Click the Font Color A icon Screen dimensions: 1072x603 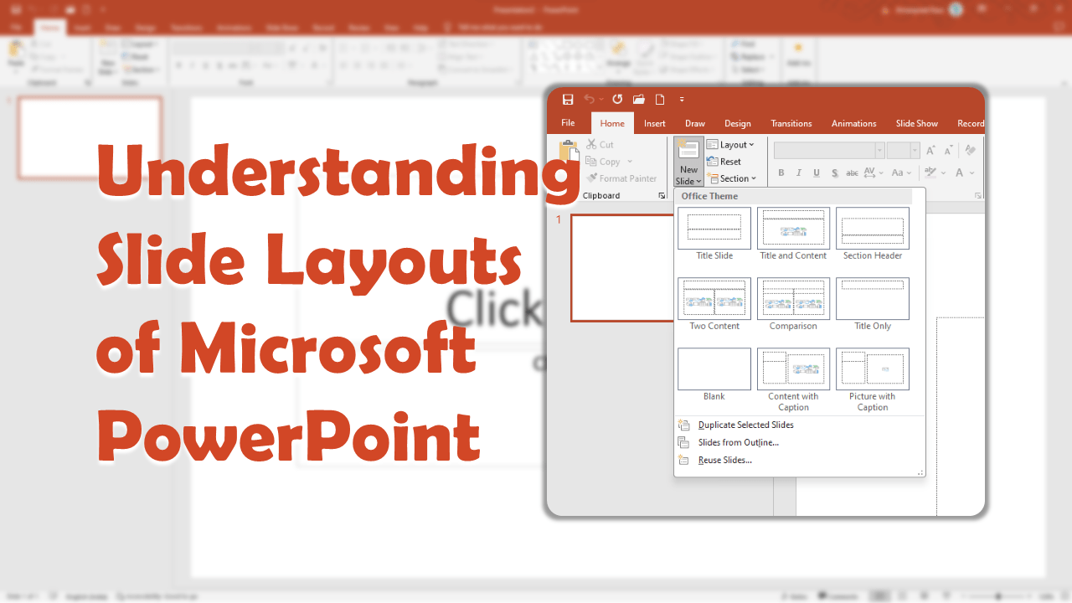[961, 173]
